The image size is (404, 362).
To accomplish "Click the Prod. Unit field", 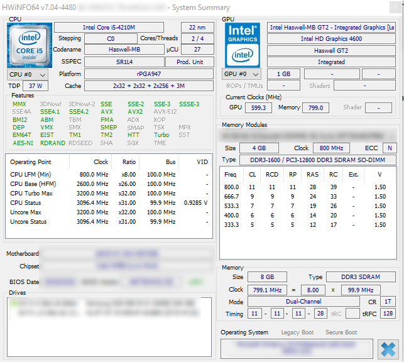I will click(190, 62).
